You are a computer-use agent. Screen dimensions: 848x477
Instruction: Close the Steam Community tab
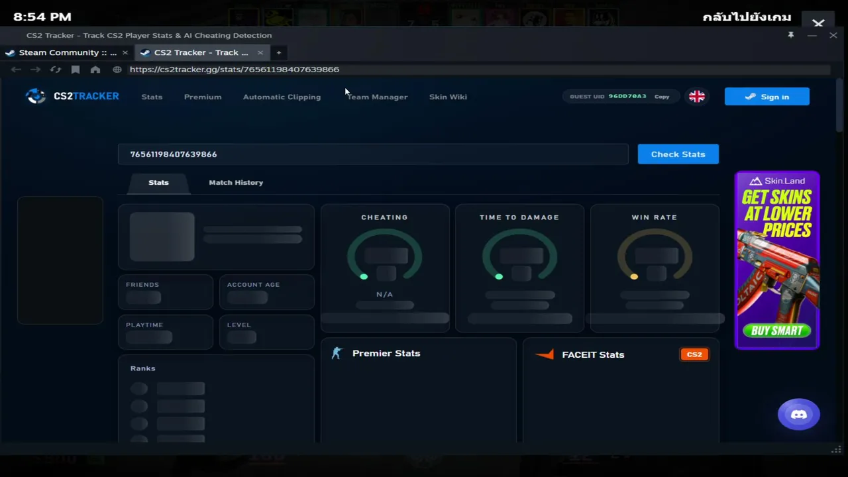[x=125, y=53]
